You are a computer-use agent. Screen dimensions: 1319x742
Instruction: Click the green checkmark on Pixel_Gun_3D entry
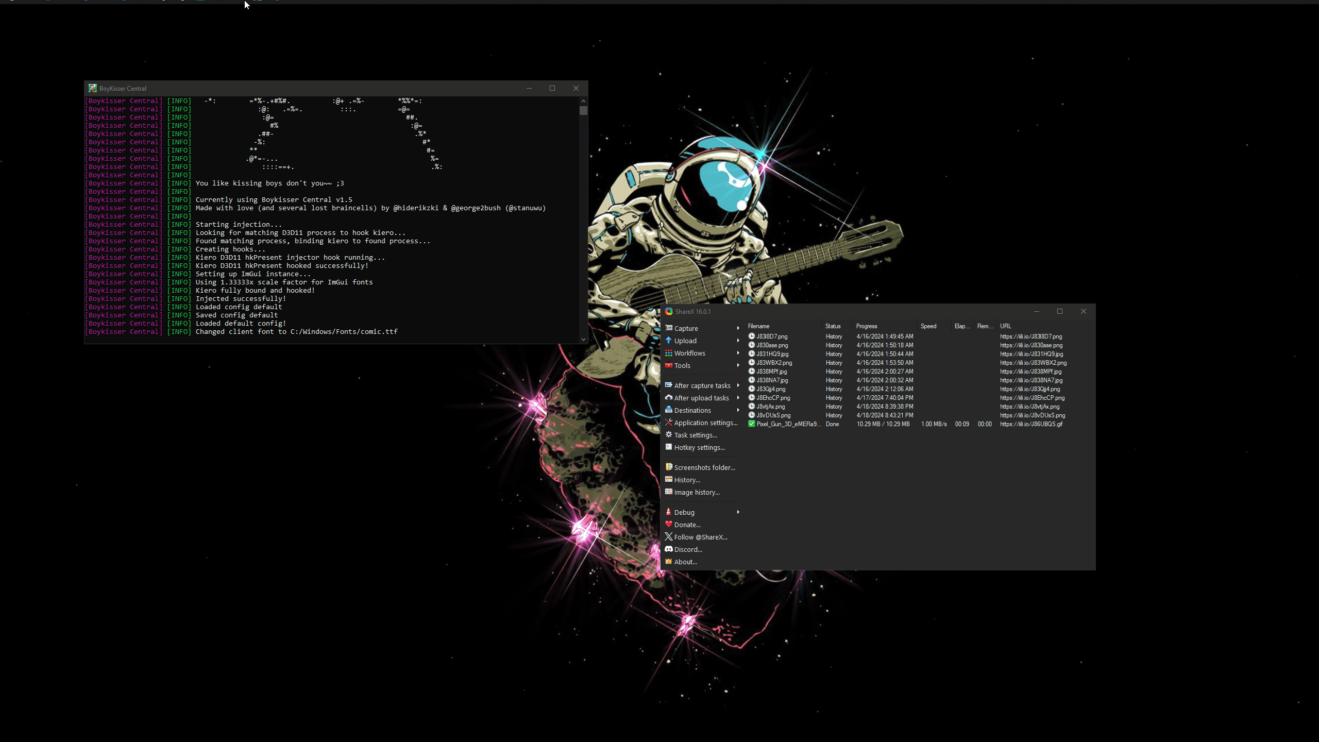(x=752, y=424)
